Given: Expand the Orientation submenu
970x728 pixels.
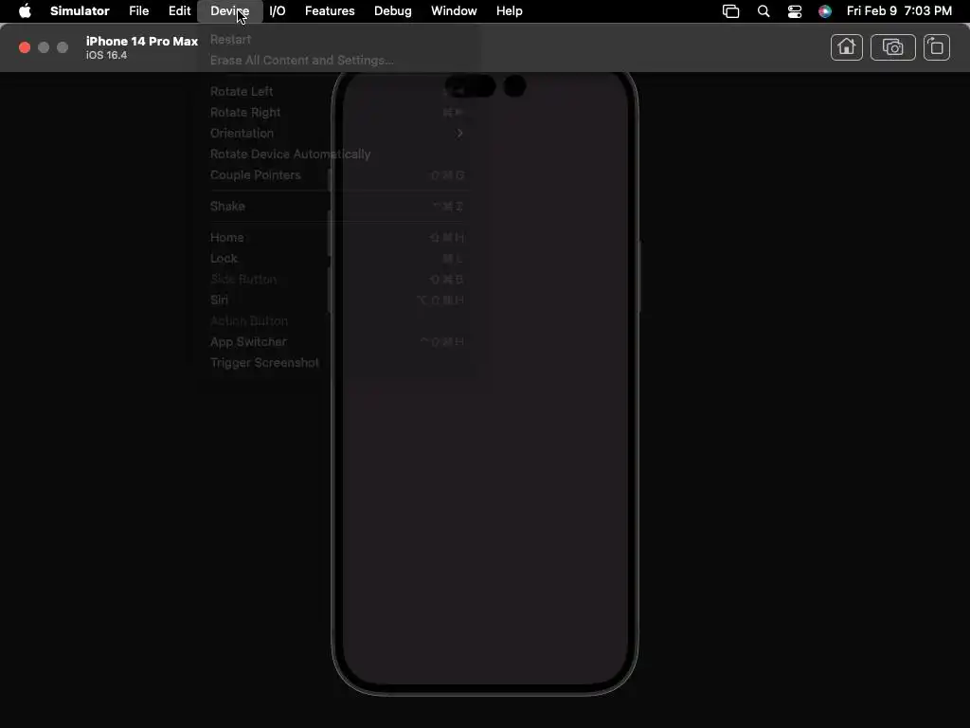Looking at the screenshot, I should [338, 133].
